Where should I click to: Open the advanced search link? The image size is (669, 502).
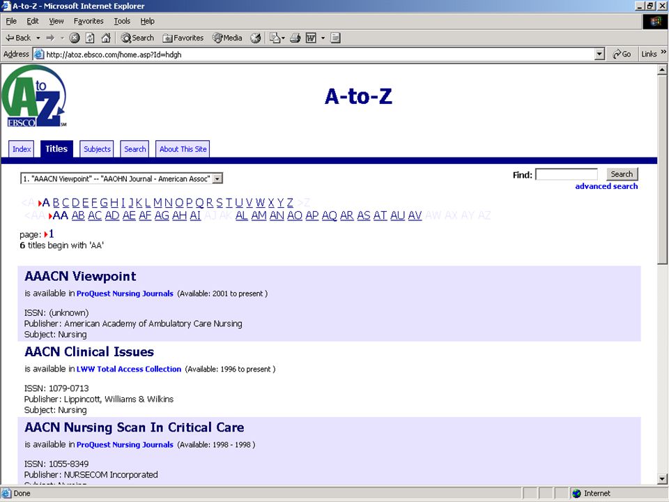pos(606,186)
